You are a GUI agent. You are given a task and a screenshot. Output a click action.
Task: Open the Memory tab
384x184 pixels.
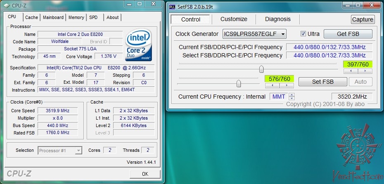pos(76,17)
